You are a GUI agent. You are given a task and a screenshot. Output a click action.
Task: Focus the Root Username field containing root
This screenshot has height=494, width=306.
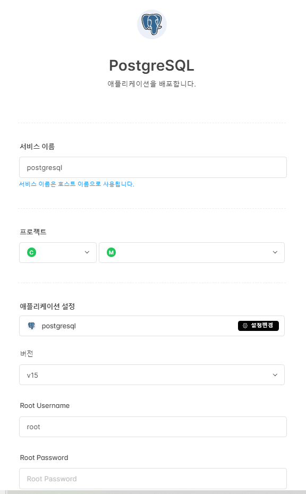click(153, 427)
